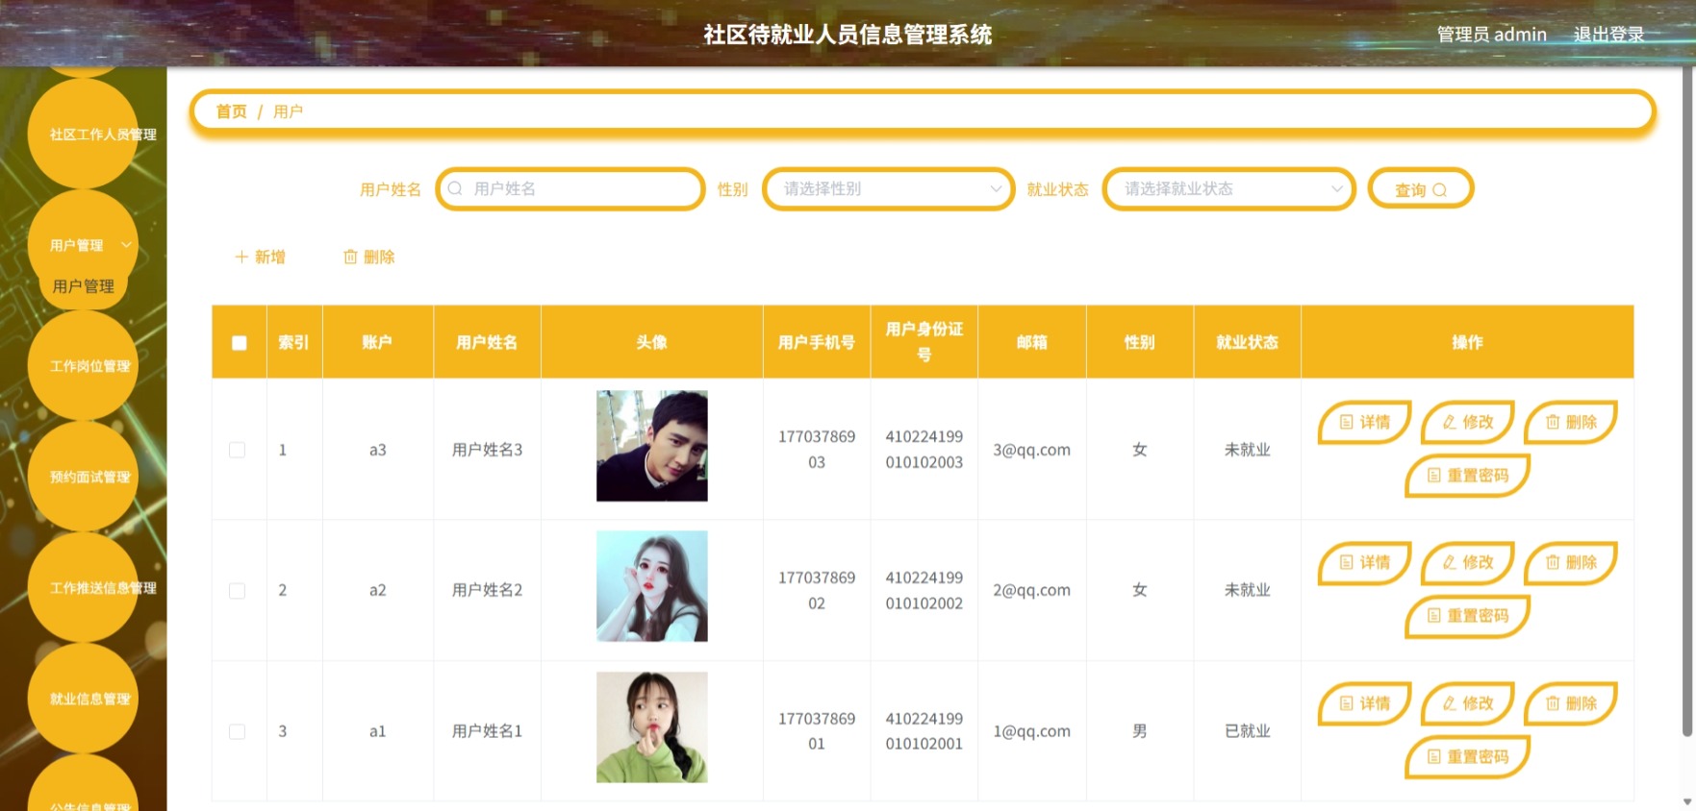Click 退出登录 to log out
This screenshot has height=811, width=1696.
click(x=1608, y=35)
